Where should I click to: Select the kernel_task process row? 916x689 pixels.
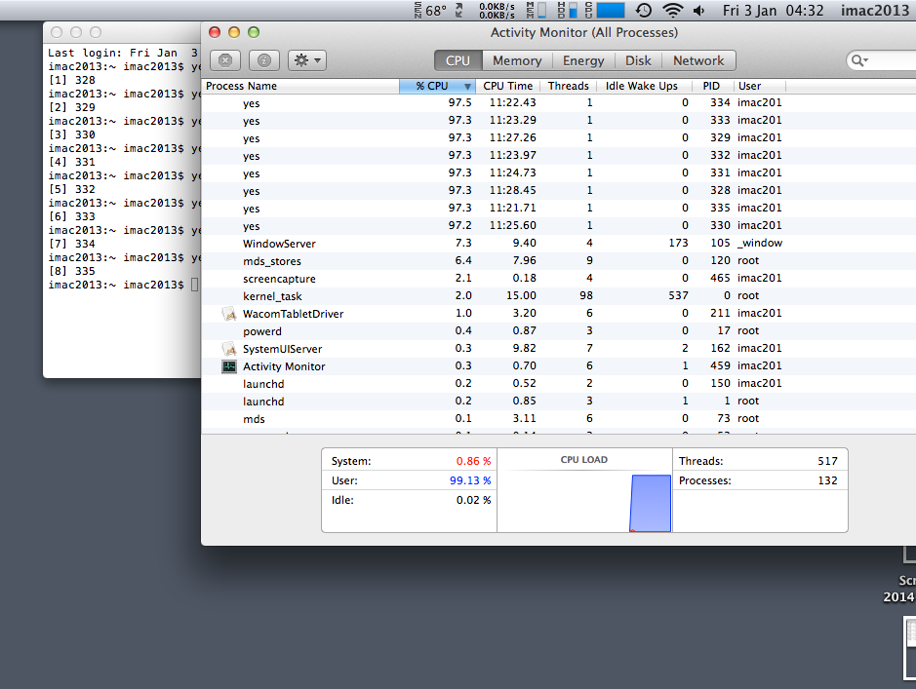tap(559, 295)
